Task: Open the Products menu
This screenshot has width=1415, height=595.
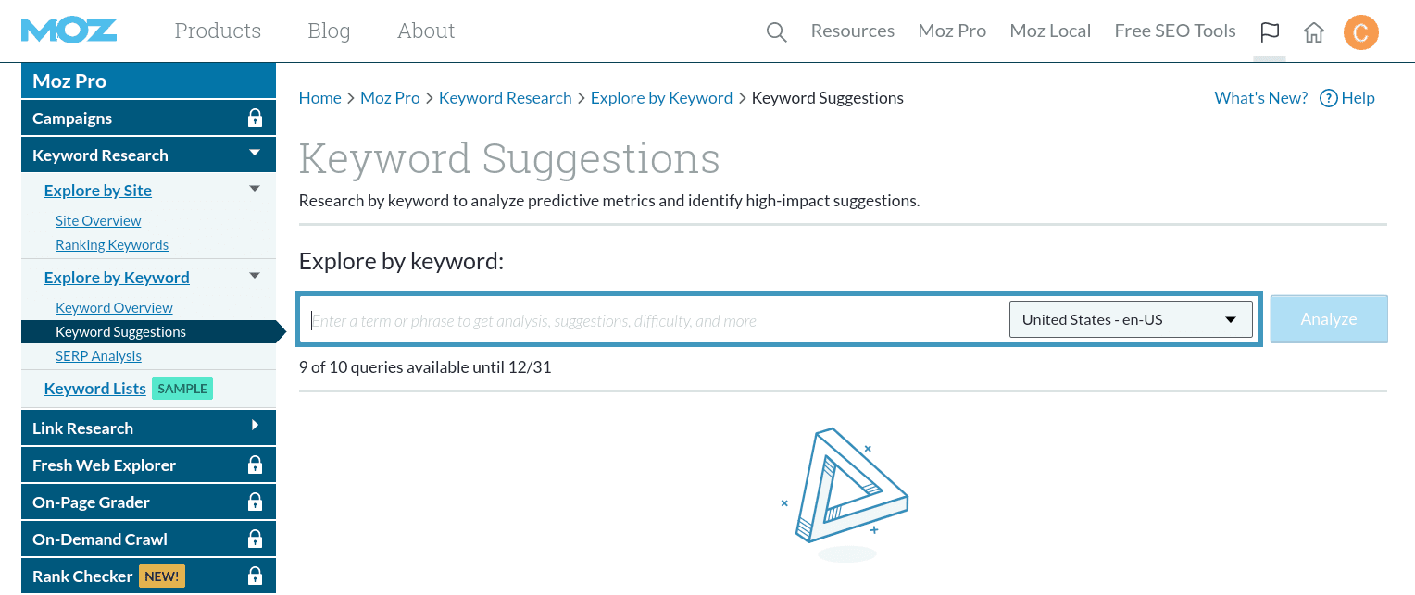Action: [218, 31]
